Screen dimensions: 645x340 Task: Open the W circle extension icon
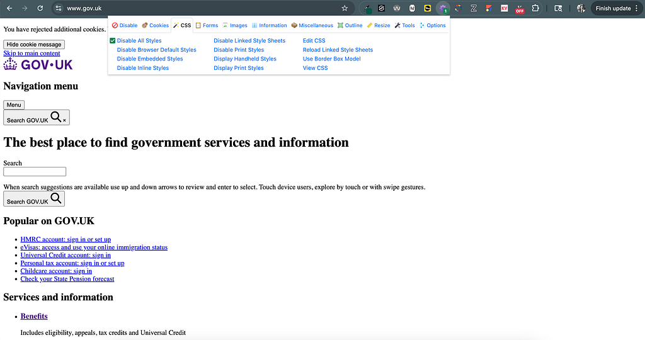(x=397, y=8)
